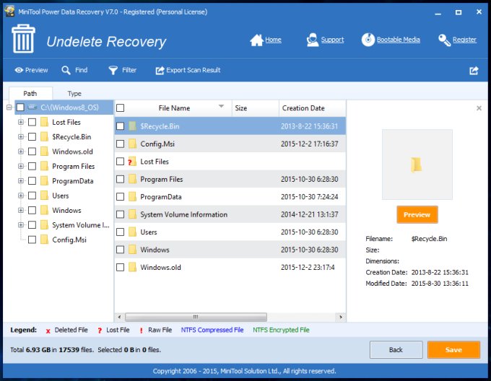Expand ProgramData in the tree
Image resolution: width=491 pixels, height=381 pixels.
21,181
